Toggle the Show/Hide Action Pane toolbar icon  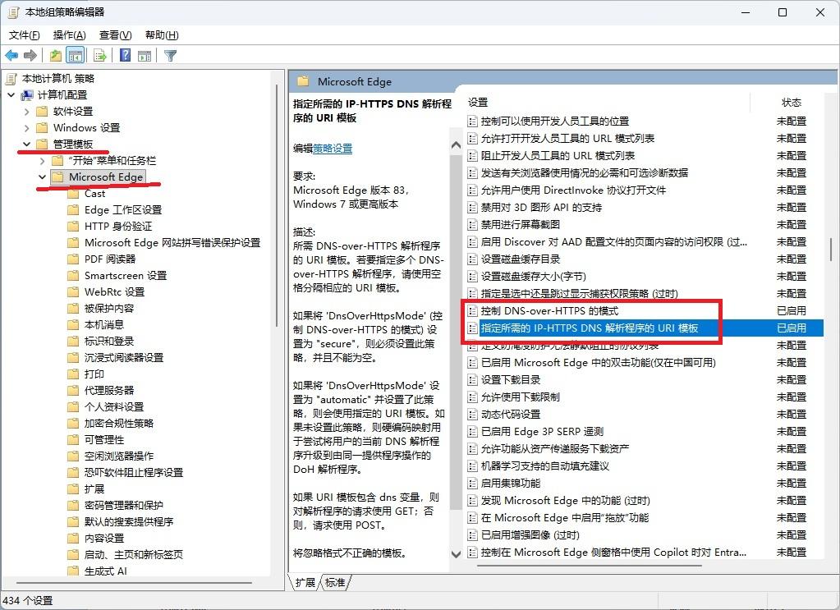(x=145, y=55)
